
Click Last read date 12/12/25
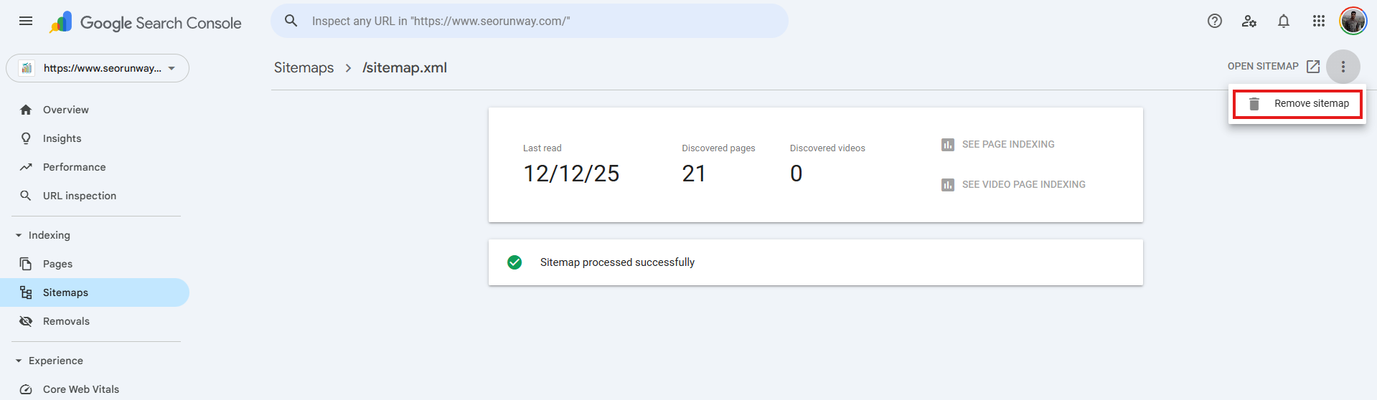click(x=571, y=173)
